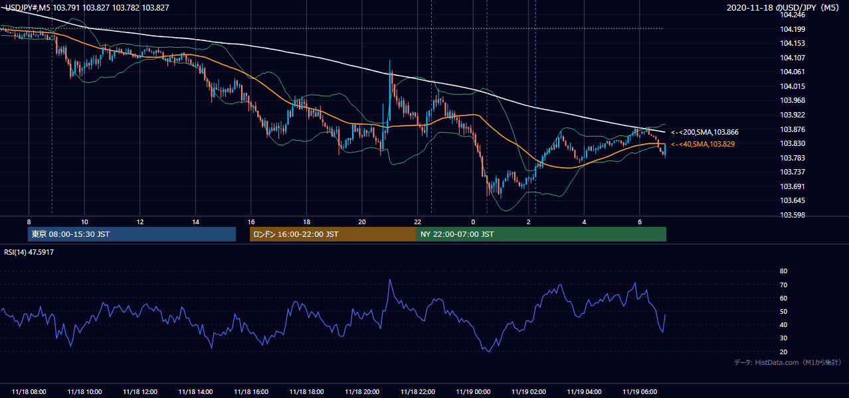Click hour label 10 under price chart
Screen dimensions: 849x398
pyautogui.click(x=84, y=222)
